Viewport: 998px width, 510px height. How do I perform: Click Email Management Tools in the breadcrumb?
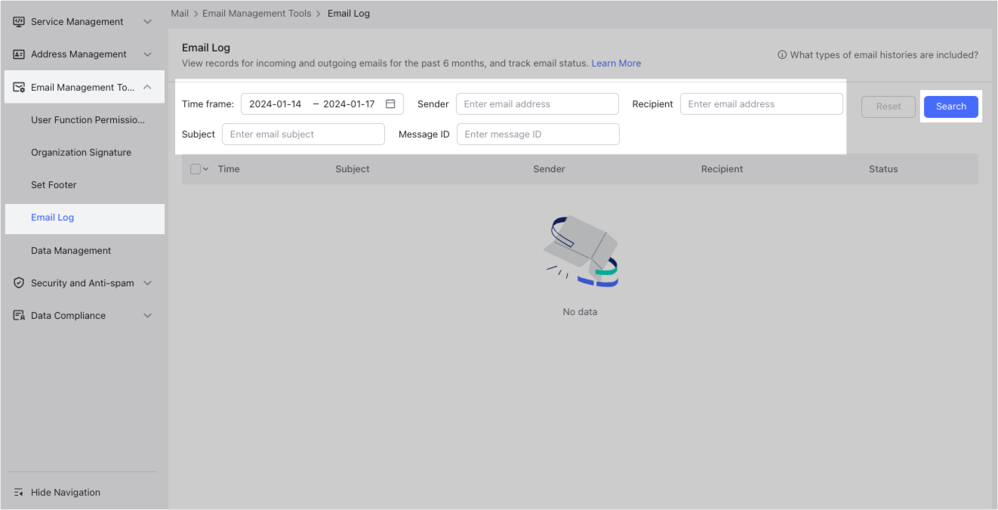(257, 14)
